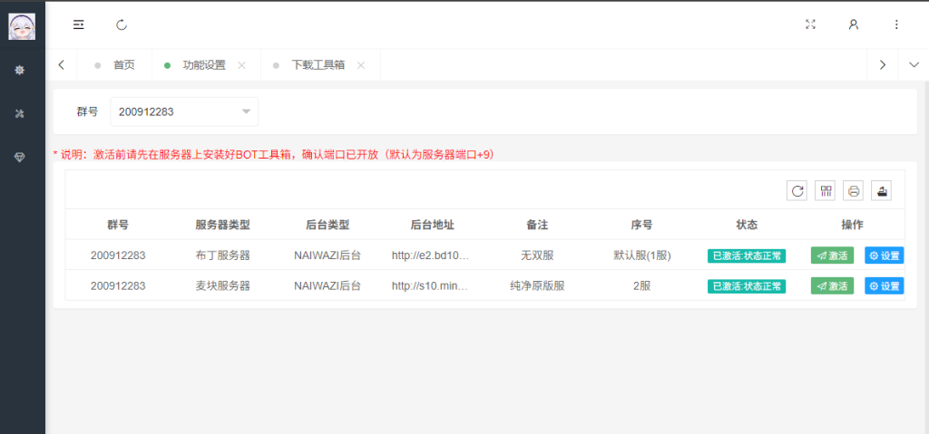Move the tabs right with the arrow

tap(882, 65)
